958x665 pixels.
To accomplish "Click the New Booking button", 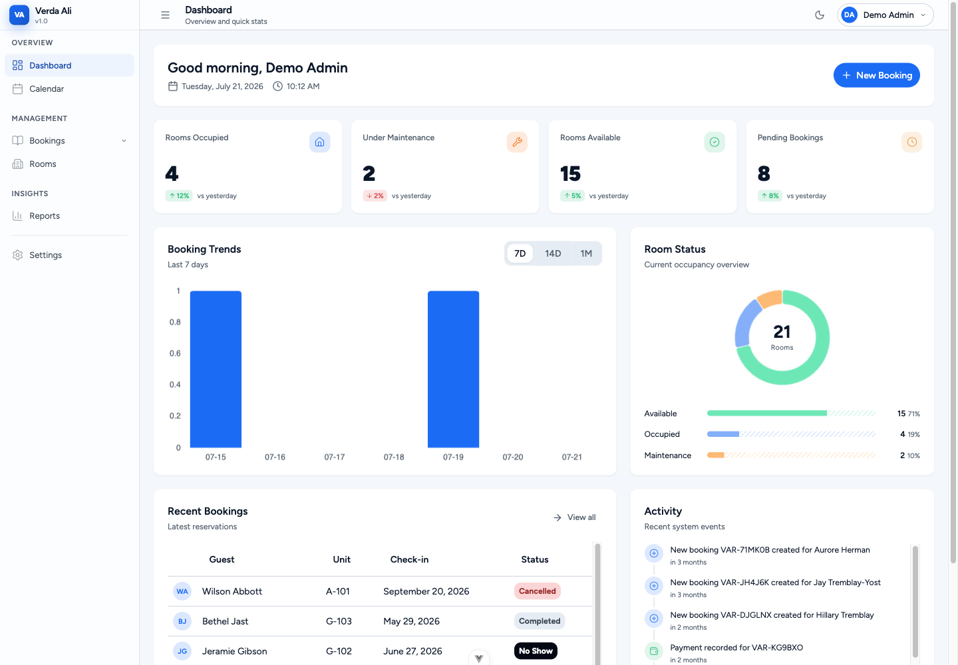I will tap(876, 75).
